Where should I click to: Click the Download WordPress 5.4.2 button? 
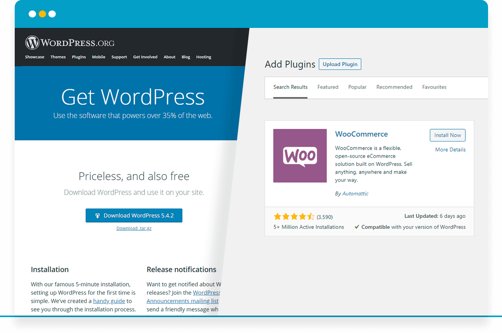(134, 216)
